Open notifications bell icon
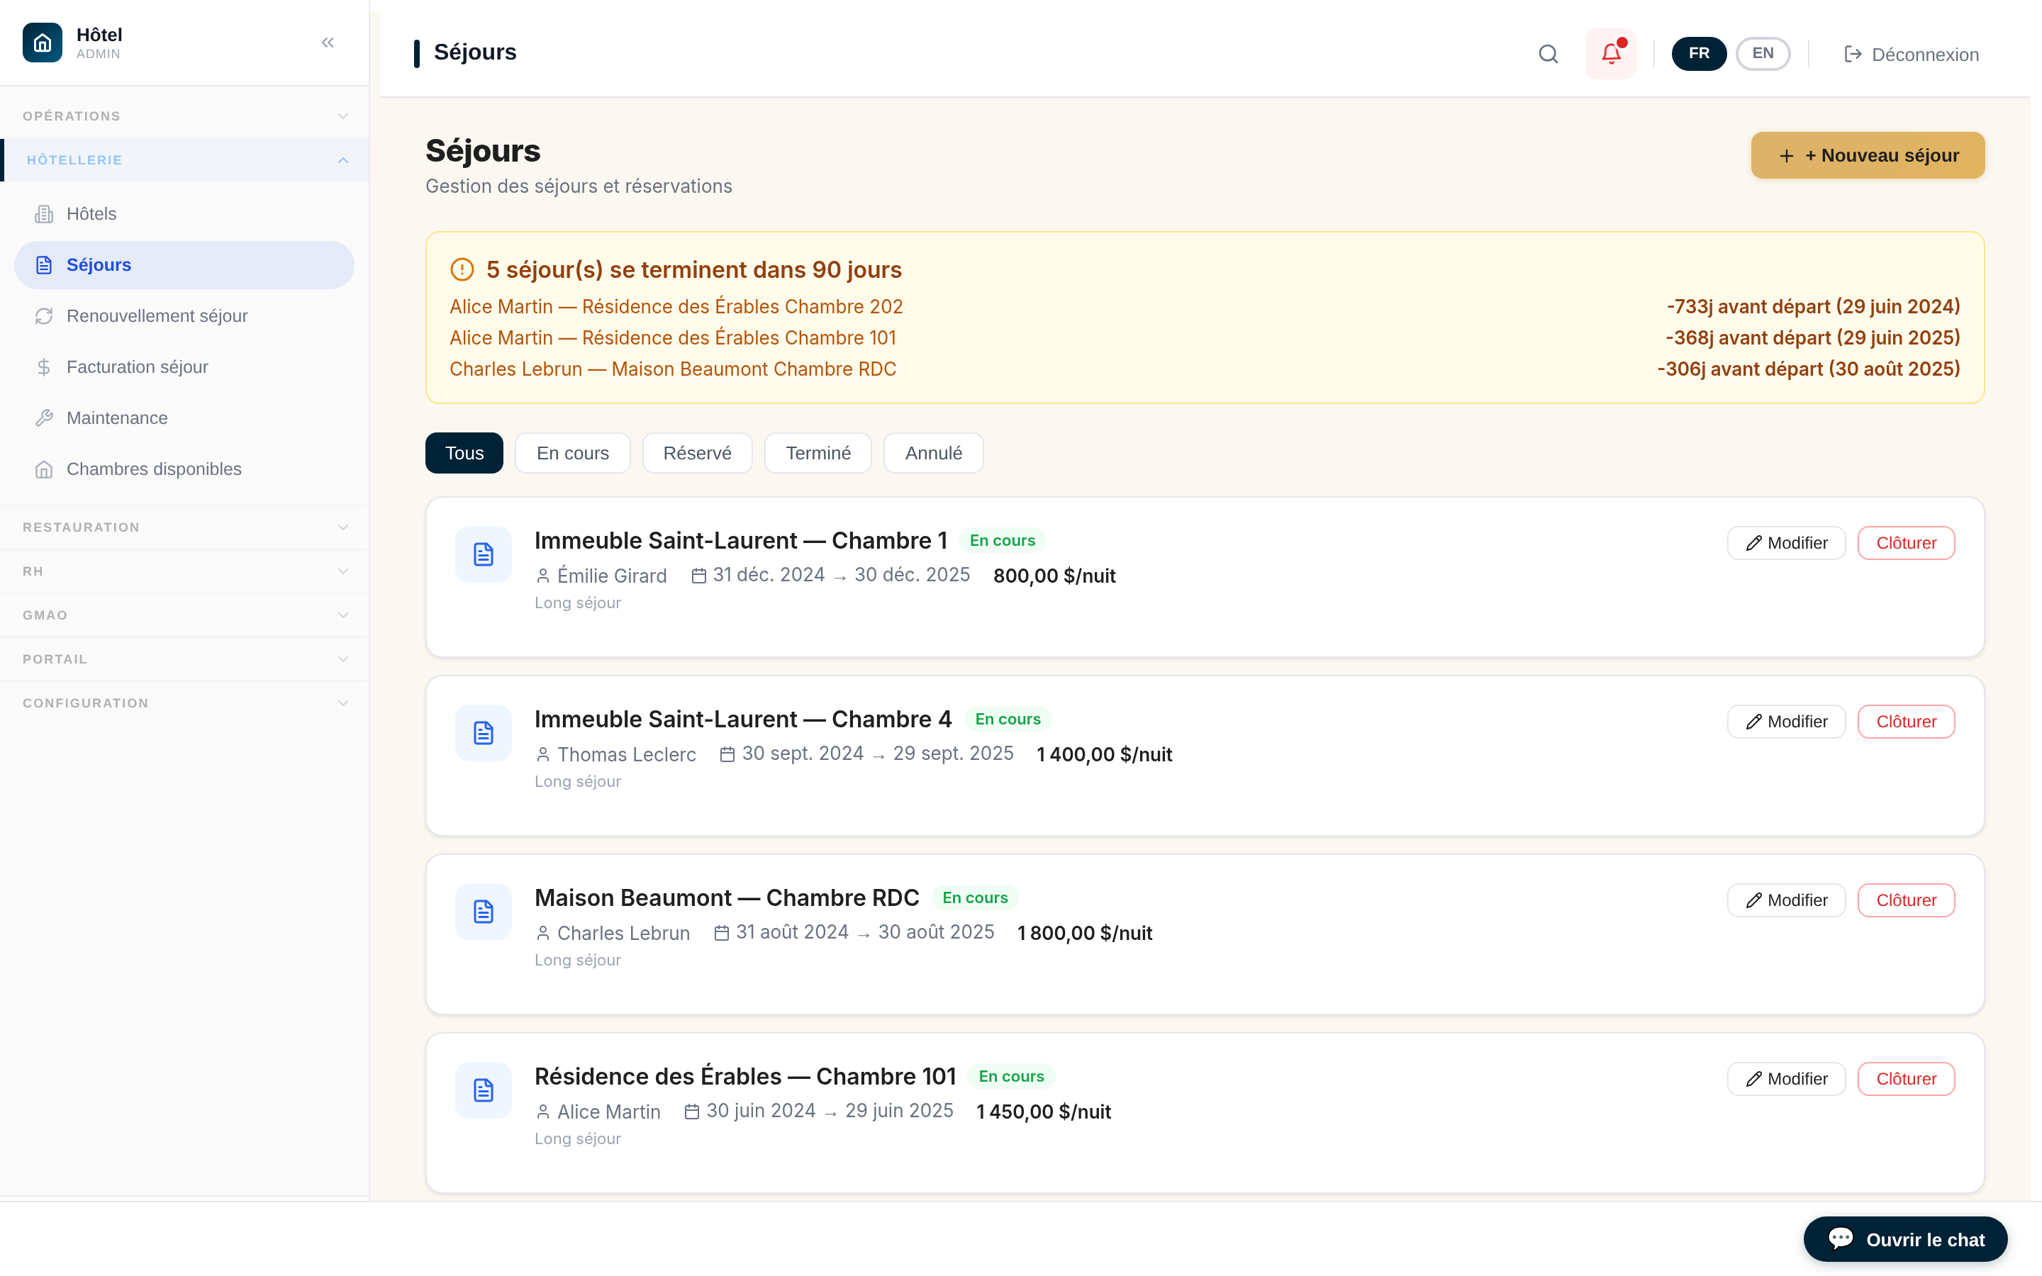 pos(1610,54)
